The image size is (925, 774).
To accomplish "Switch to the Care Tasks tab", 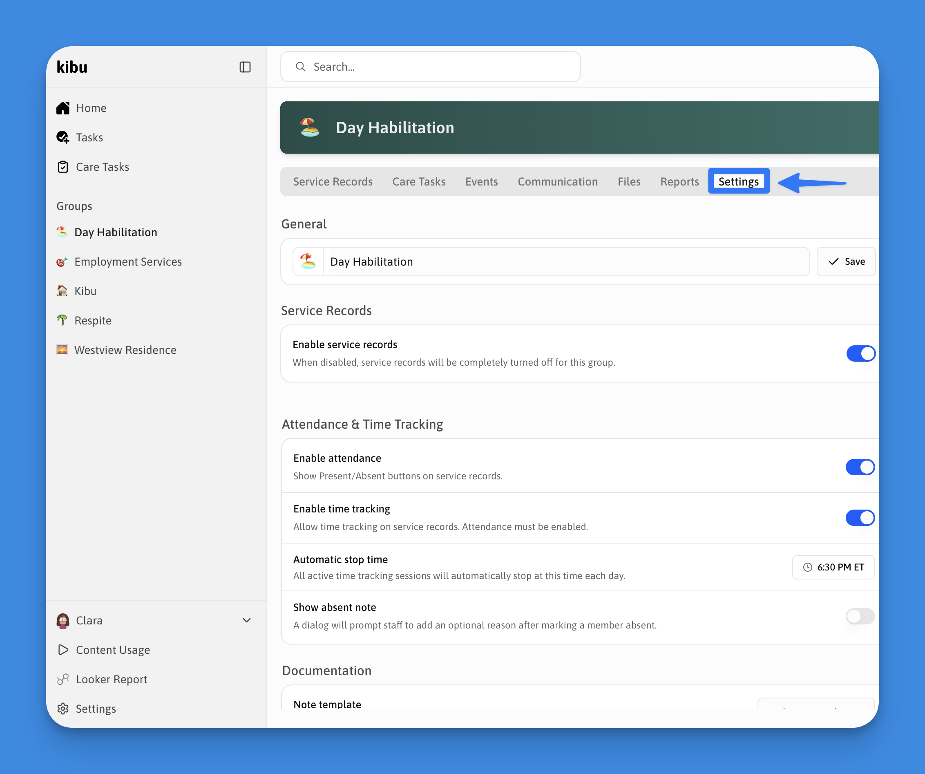I will tap(419, 181).
